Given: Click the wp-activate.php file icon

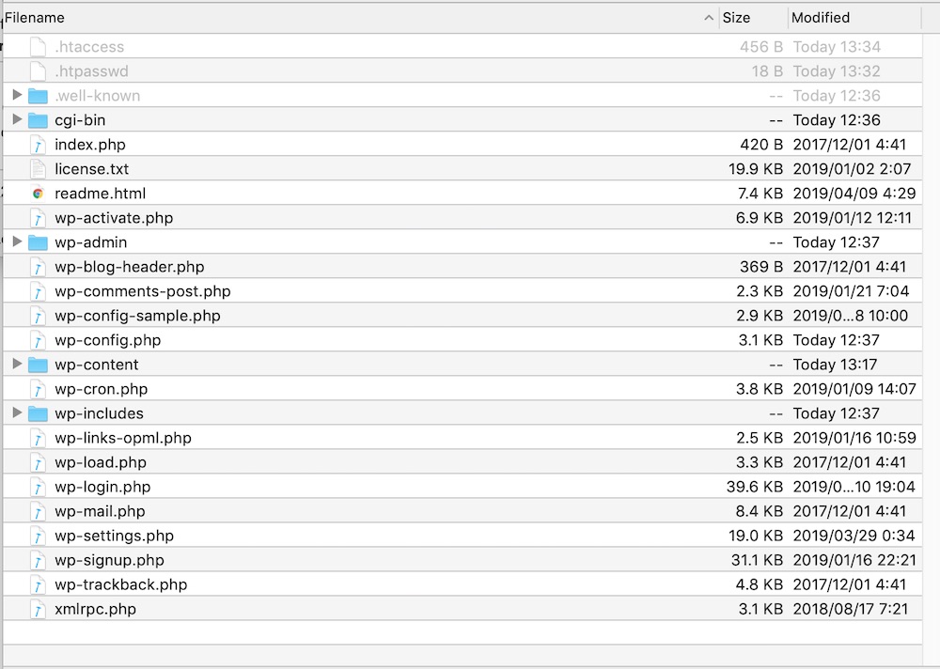Looking at the screenshot, I should pyautogui.click(x=38, y=218).
